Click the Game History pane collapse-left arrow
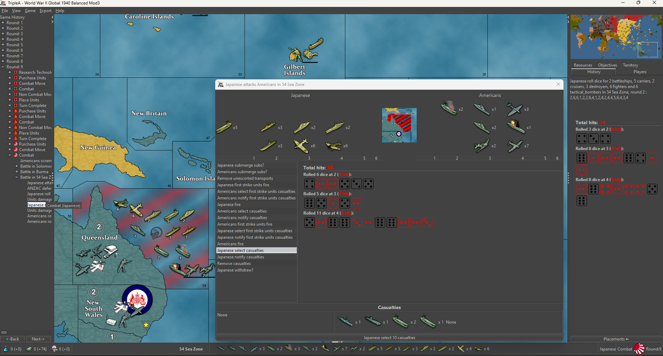The image size is (663, 356). [x=52, y=17]
